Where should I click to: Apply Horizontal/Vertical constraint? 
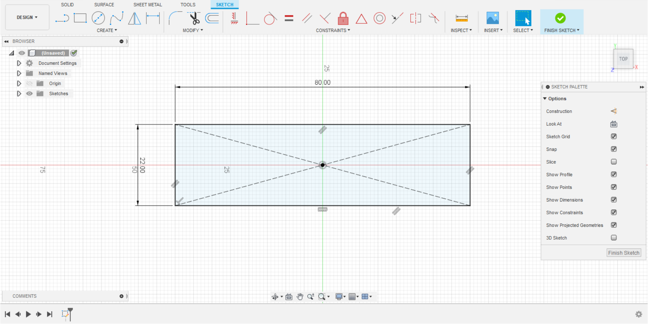tap(234, 18)
